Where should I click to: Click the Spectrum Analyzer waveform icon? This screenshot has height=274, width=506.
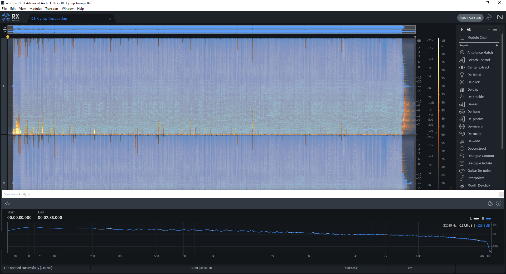tap(7, 203)
